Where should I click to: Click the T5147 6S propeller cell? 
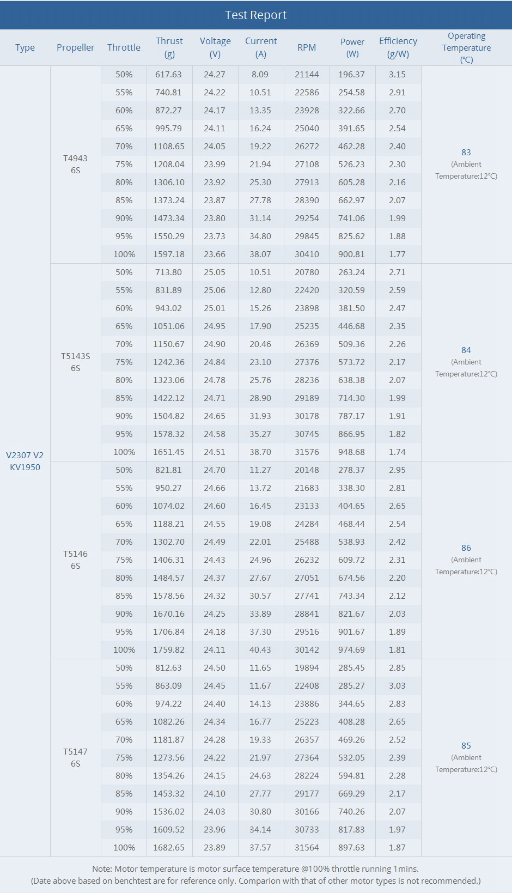75,757
